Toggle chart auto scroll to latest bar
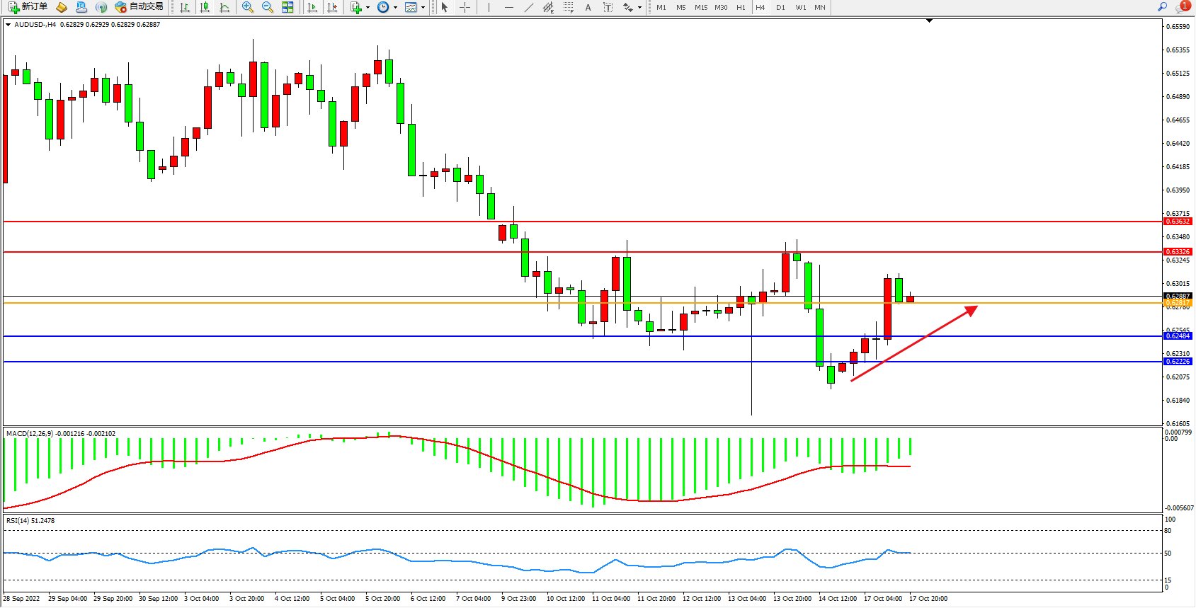 pyautogui.click(x=312, y=7)
